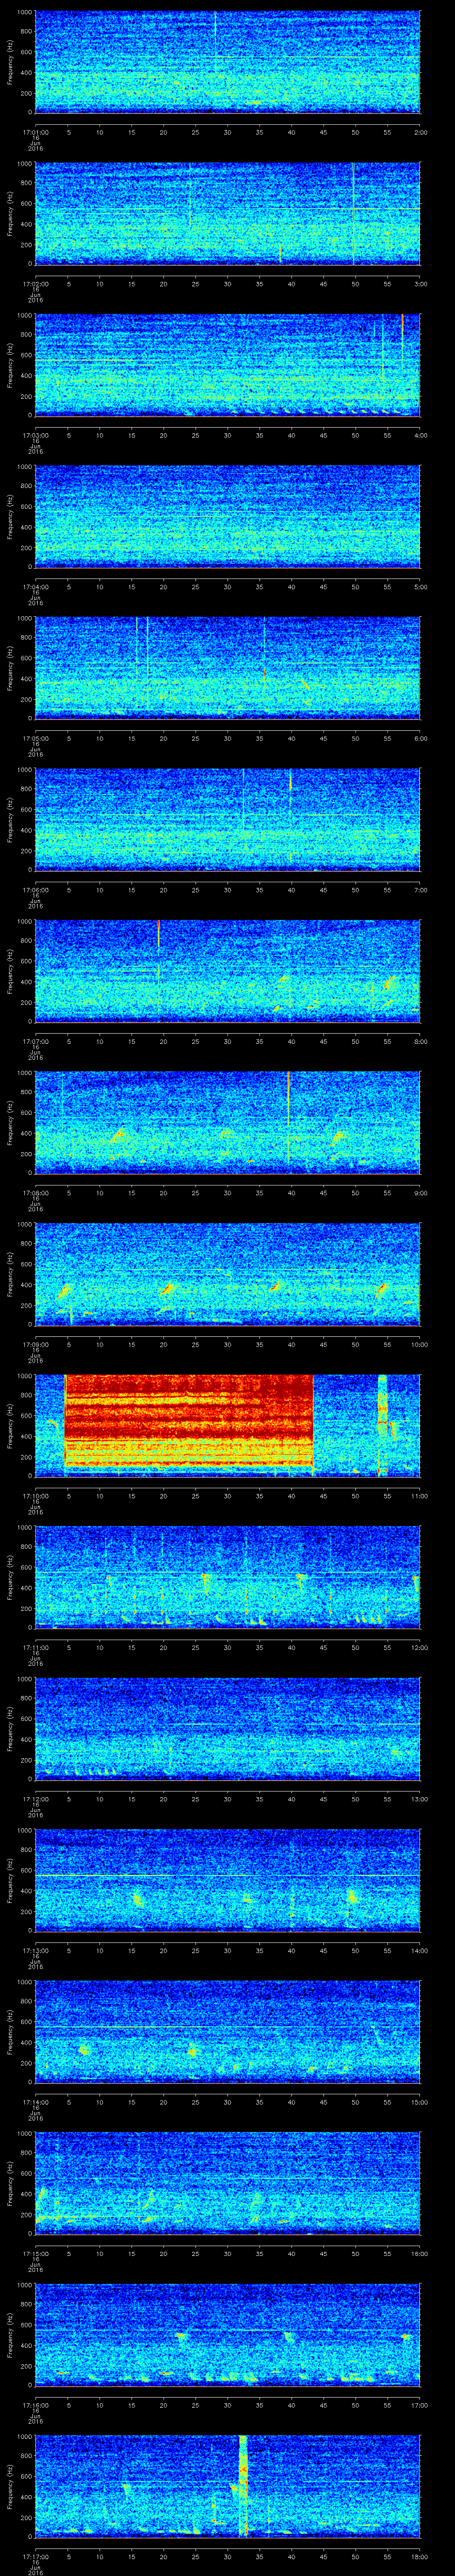Click the 17:14:00 start time label
The image size is (455, 2576).
pyautogui.click(x=35, y=2101)
